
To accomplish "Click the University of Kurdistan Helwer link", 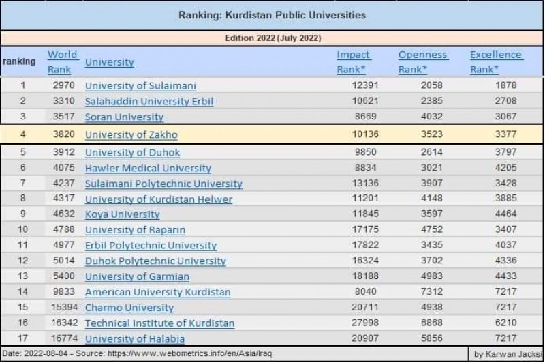I will 158,199.
